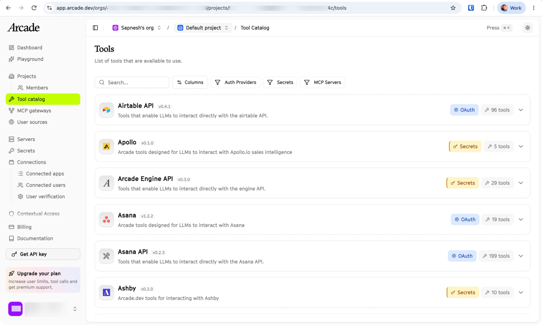Click the Arcade Engine API logo icon
Screen dimensions: 542x325
pos(107,183)
